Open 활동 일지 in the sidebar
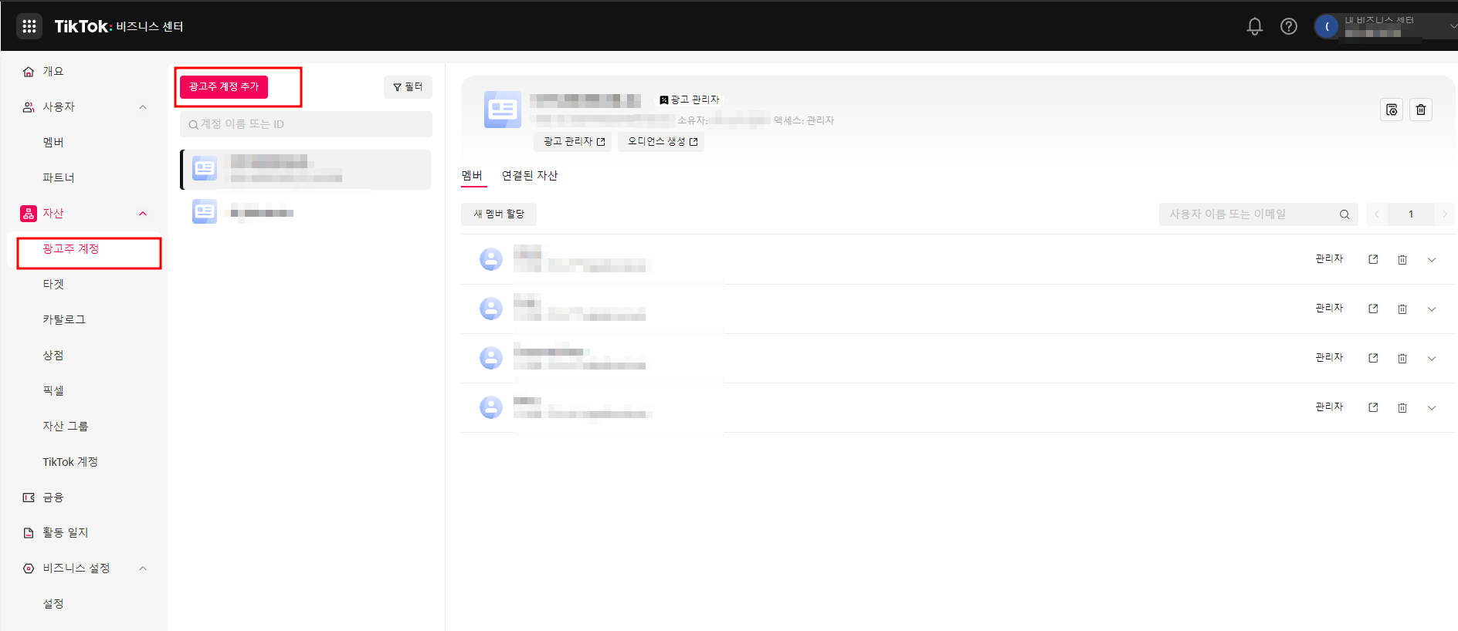This screenshot has width=1458, height=631. tap(65, 533)
